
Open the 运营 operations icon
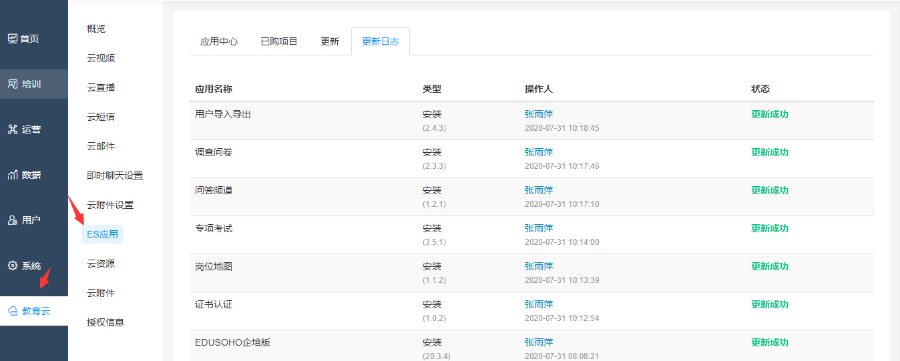coord(13,129)
